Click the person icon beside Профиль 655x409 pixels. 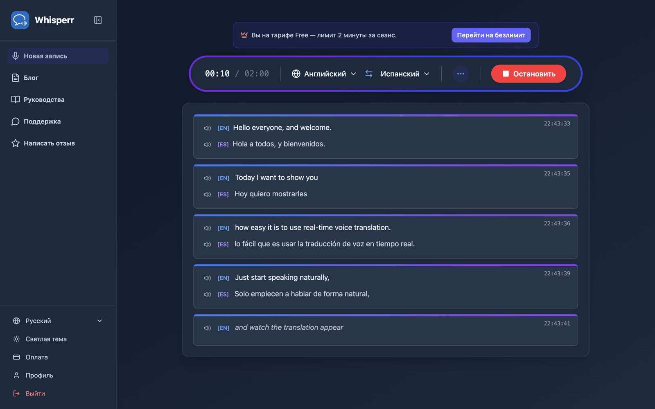[x=16, y=375]
